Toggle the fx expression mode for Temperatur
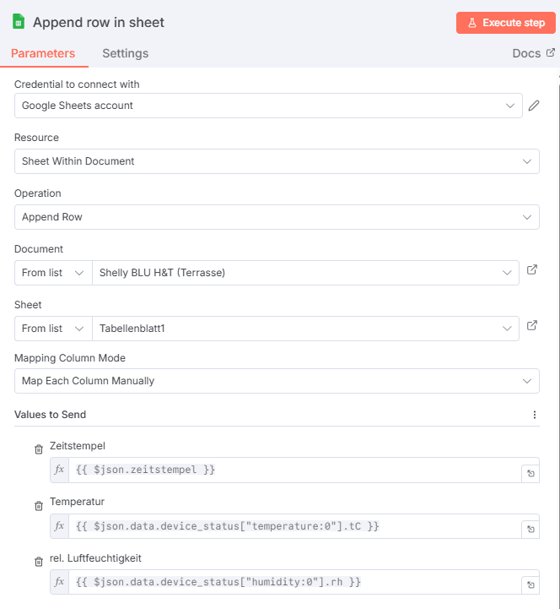This screenshot has width=560, height=609. [59, 525]
